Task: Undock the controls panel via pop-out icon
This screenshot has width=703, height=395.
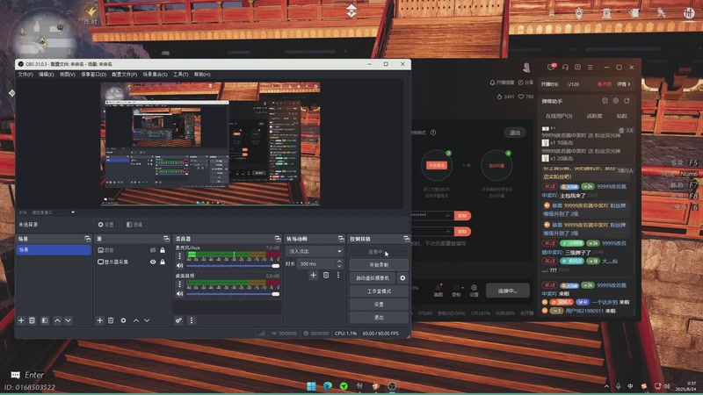Action: coord(406,239)
